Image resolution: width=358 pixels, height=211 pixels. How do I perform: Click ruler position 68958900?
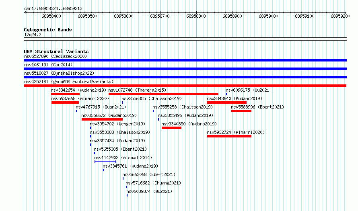click(x=232, y=16)
